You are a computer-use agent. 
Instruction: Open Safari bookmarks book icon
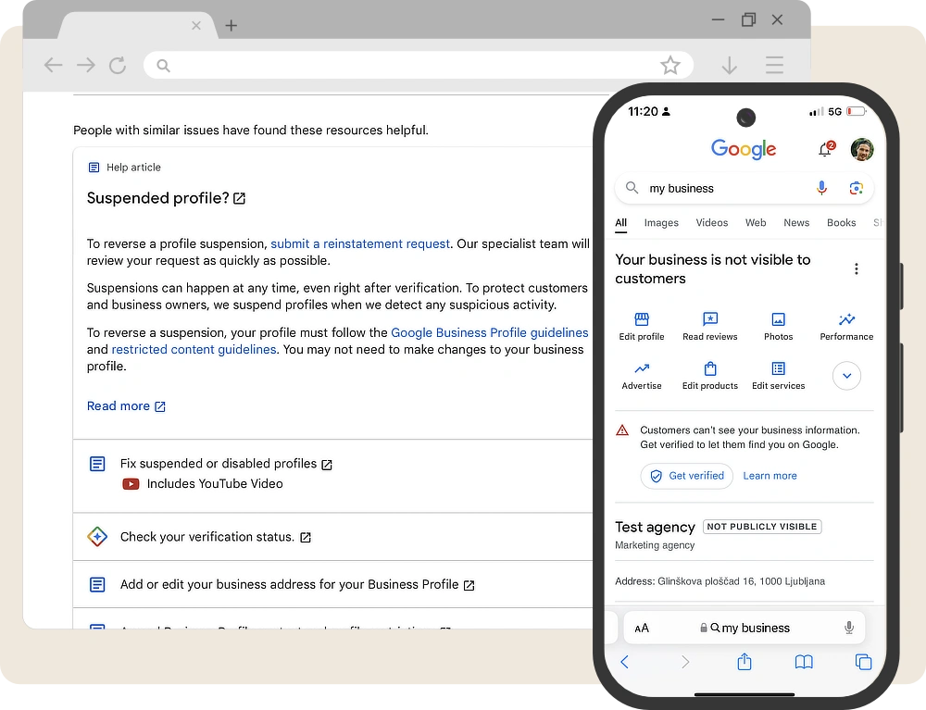804,662
